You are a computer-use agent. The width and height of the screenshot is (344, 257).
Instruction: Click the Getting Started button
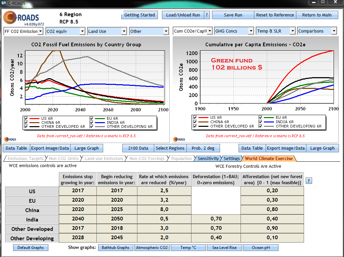tap(139, 15)
